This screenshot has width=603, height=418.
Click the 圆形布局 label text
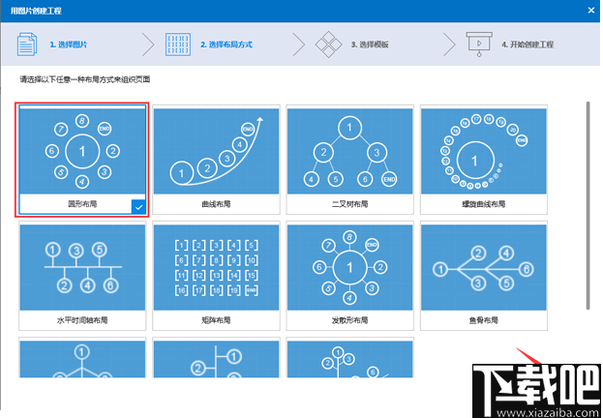[82, 204]
